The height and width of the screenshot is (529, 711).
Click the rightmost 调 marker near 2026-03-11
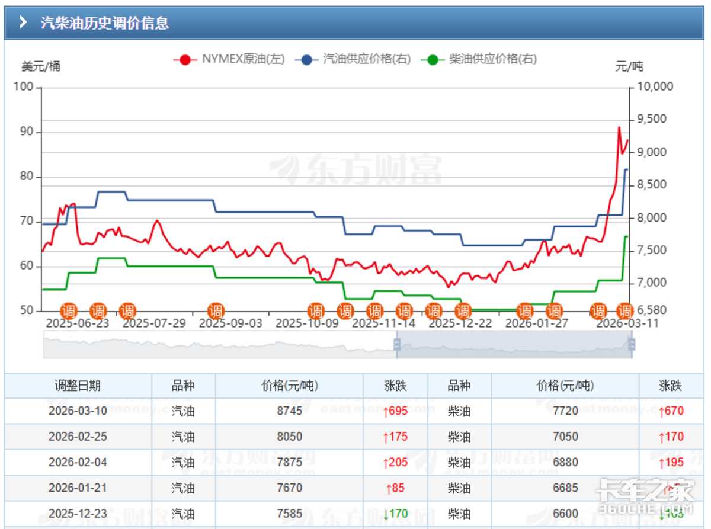click(x=625, y=310)
